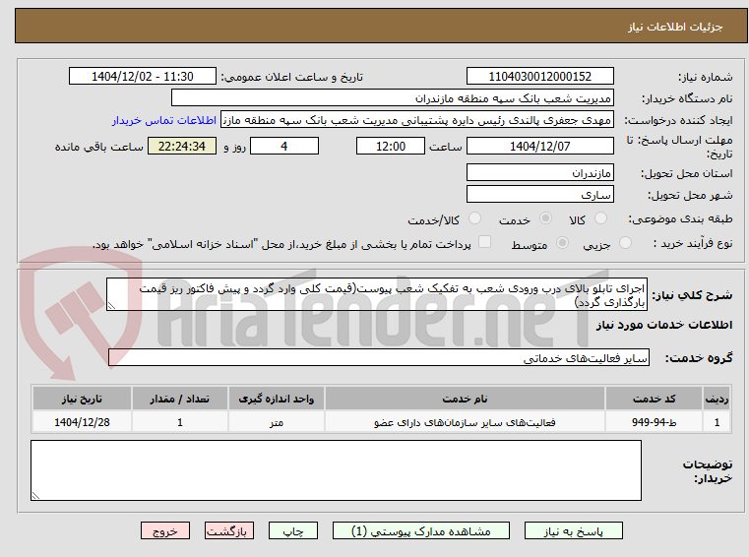
Task: Click the resize handle of شرح کلی نیاز box
Action: pyautogui.click(x=111, y=306)
